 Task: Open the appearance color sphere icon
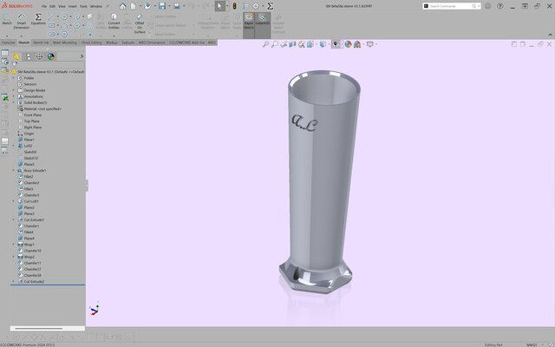coord(348,43)
